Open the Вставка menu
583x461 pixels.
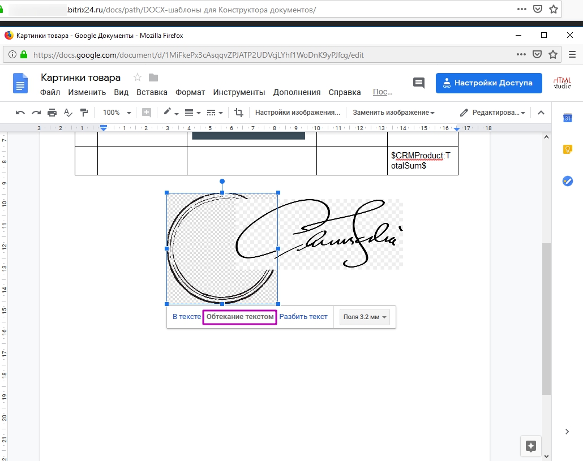coord(152,92)
